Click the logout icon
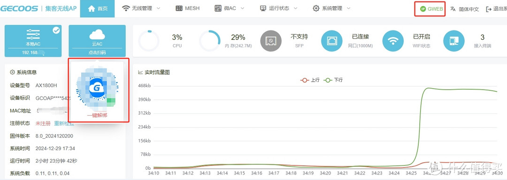The image size is (507, 180). (x=489, y=9)
